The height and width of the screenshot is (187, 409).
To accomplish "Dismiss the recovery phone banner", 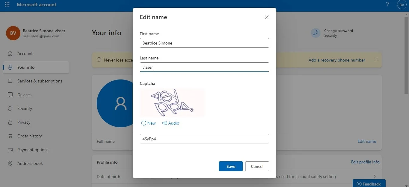I will [377, 60].
